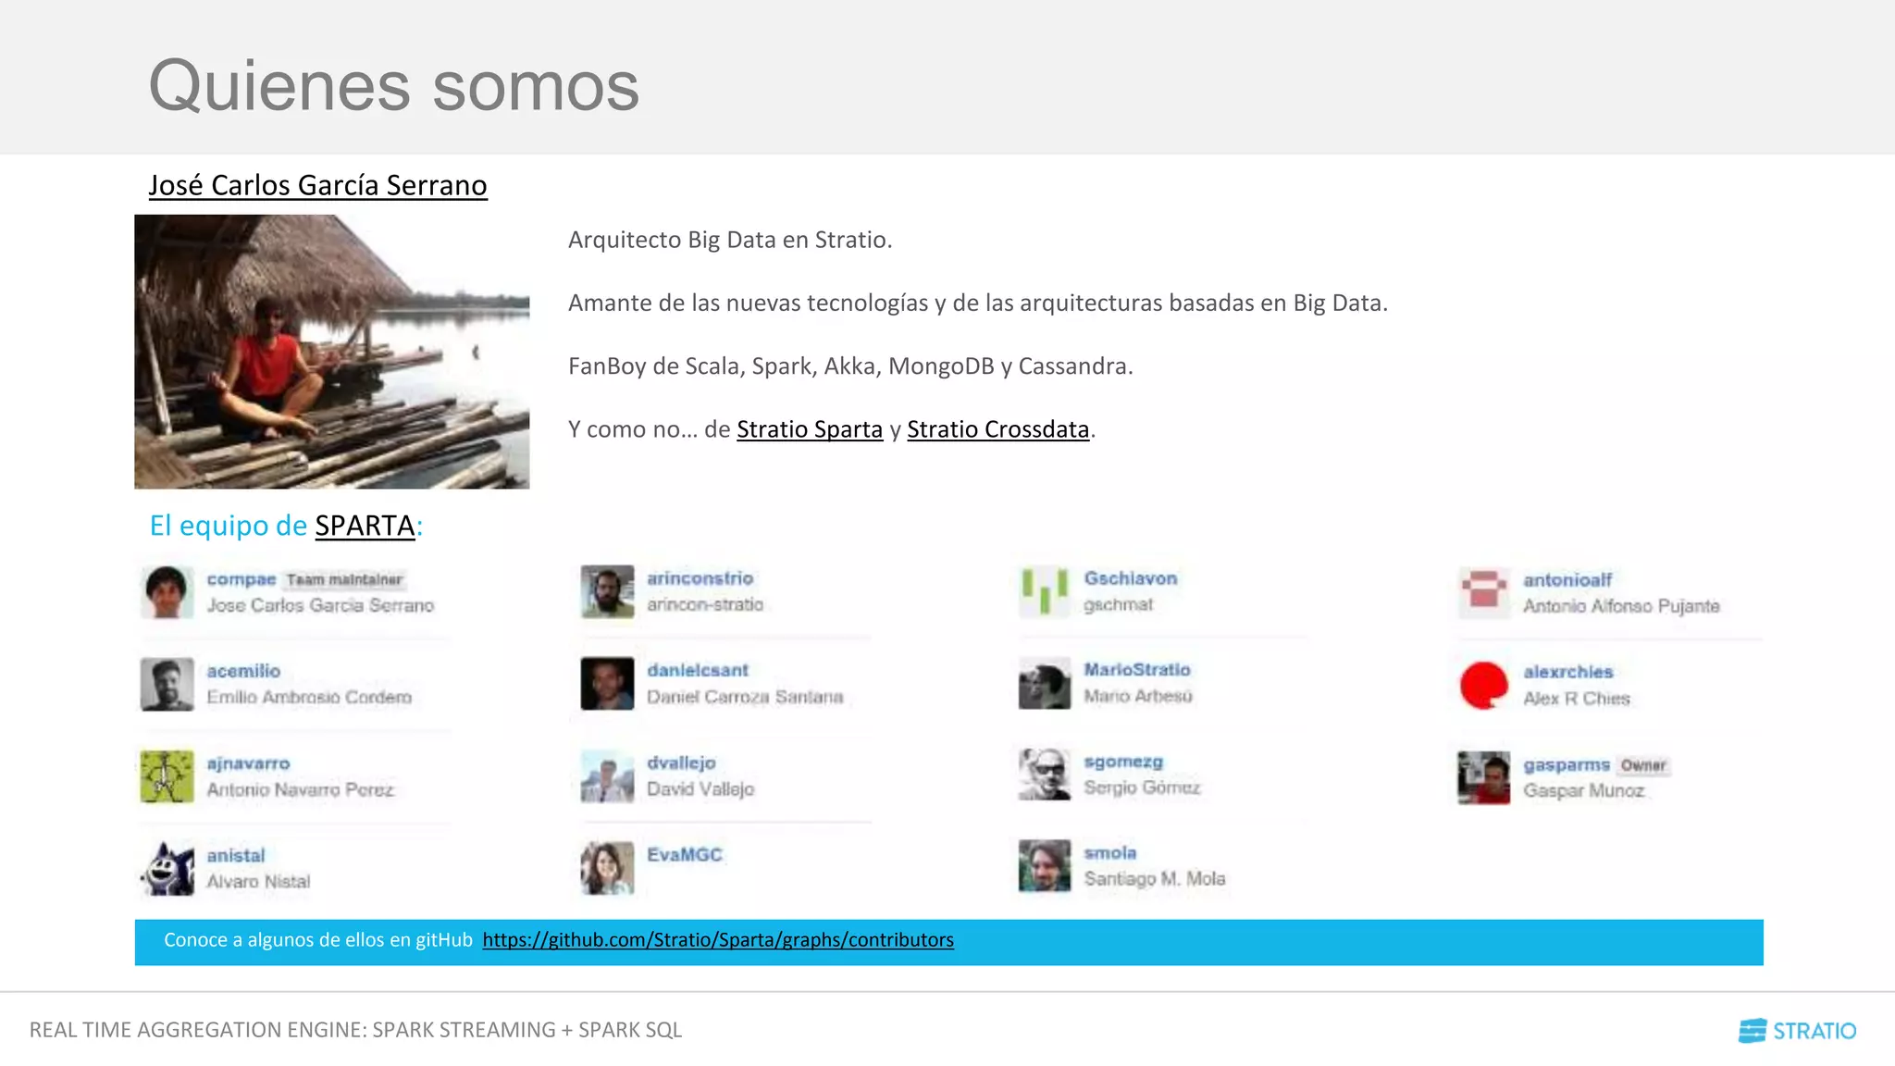The width and height of the screenshot is (1895, 1066).
Task: Click ajnavarro's green avatar image
Action: coord(167,776)
